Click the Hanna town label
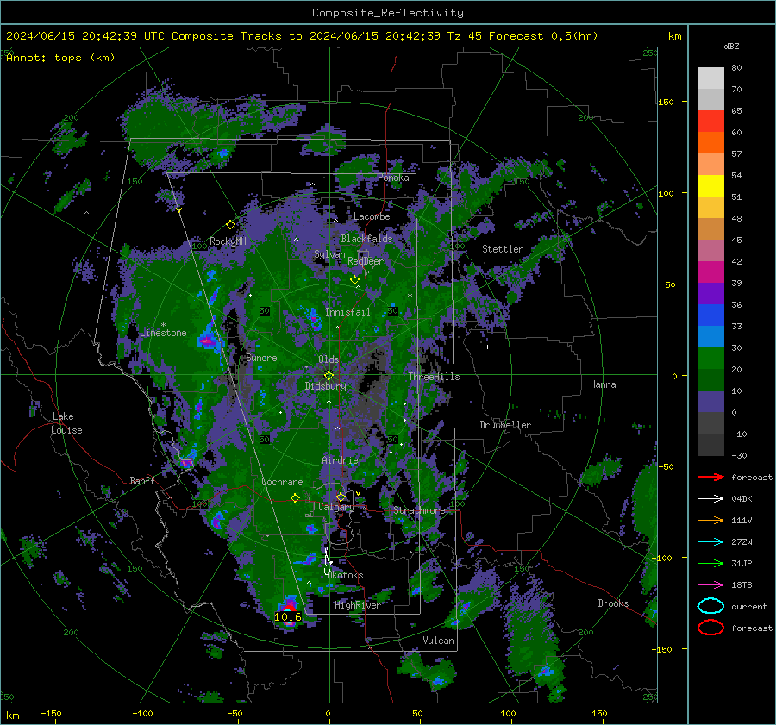The height and width of the screenshot is (725, 776). pos(603,384)
